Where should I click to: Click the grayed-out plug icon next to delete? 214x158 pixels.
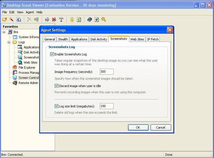[36, 20]
